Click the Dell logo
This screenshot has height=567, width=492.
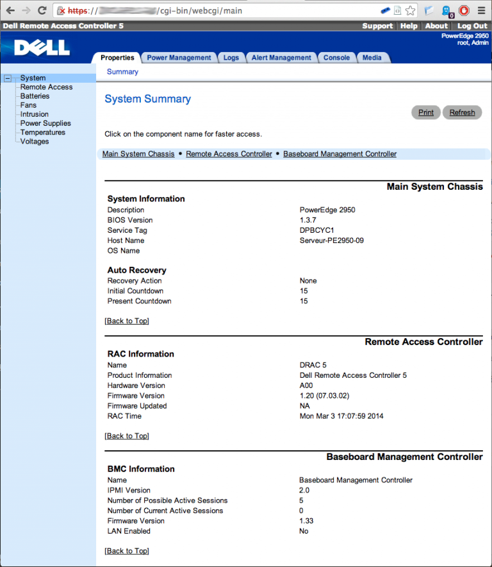[42, 47]
